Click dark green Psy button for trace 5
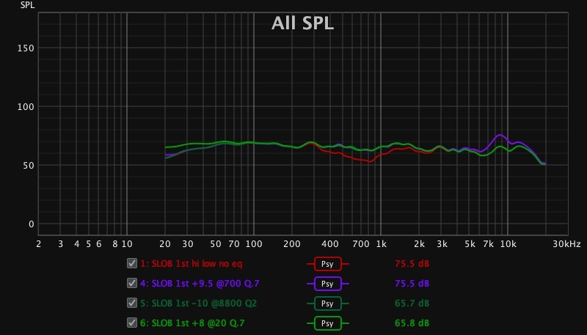 point(327,303)
